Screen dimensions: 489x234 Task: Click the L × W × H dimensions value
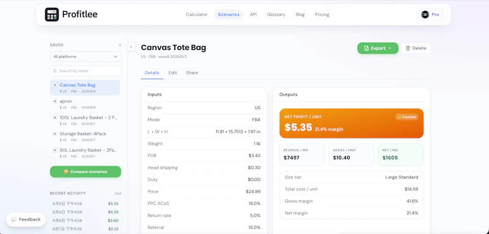click(238, 132)
